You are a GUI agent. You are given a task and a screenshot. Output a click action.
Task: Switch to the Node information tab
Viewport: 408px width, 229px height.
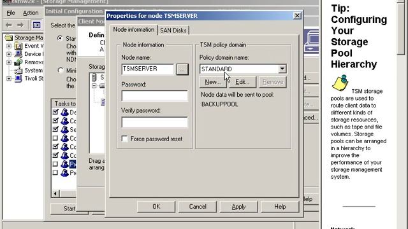click(134, 30)
